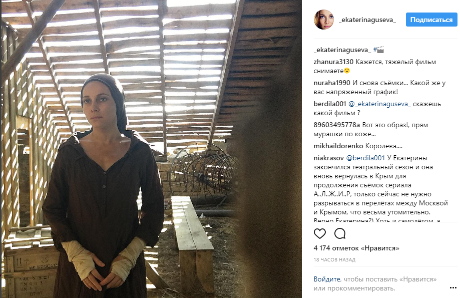Follow the account with Подписаться button
This screenshot has width=460, height=298.
(431, 20)
